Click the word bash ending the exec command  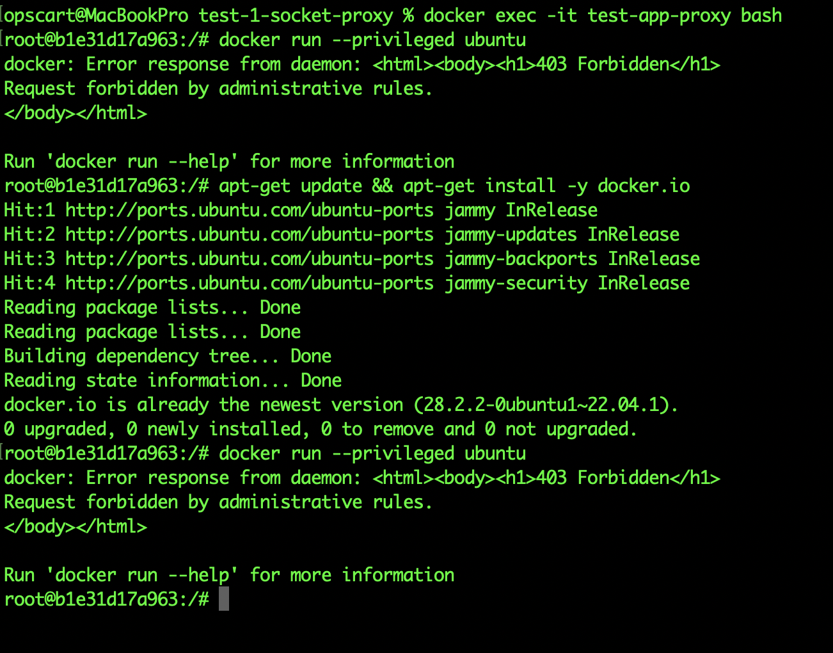pos(761,15)
